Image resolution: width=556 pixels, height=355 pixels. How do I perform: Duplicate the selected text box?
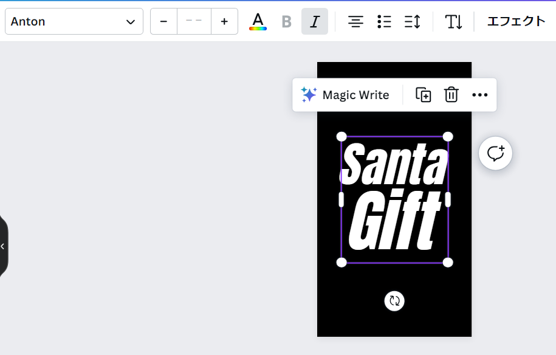(x=423, y=95)
